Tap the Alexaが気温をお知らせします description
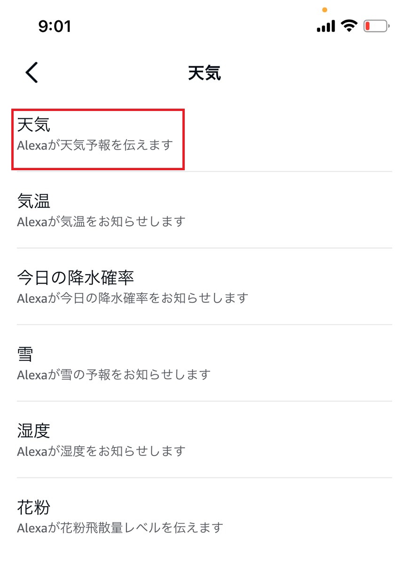Screen dimensions: 409x570 tap(101, 221)
